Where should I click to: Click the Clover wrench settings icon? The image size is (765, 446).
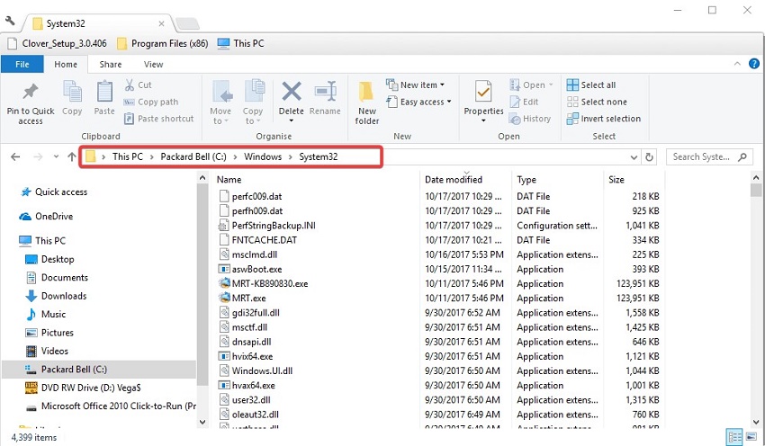(x=10, y=22)
